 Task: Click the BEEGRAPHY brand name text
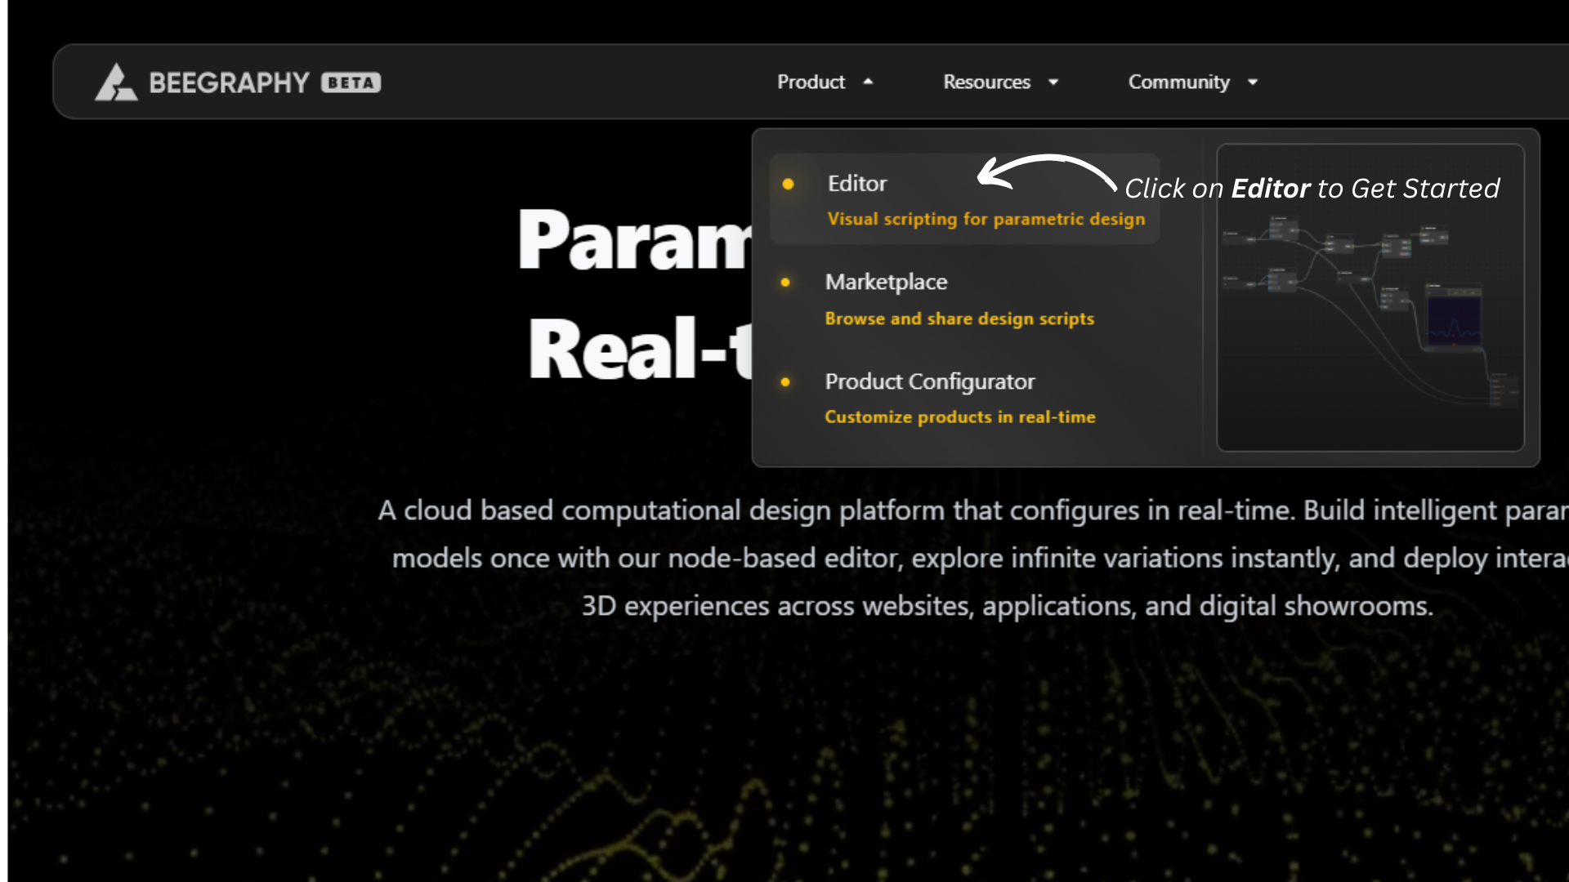(x=229, y=82)
